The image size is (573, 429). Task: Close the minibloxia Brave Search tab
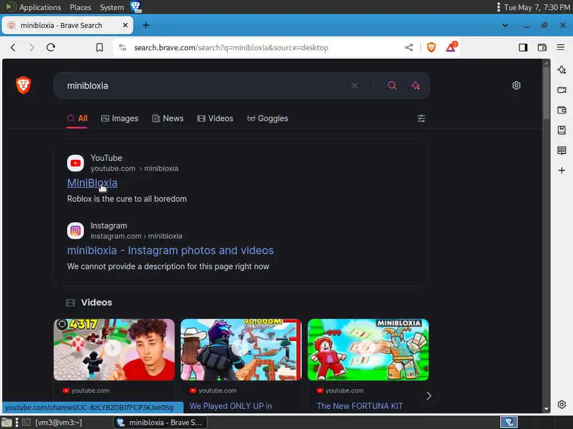[125, 25]
